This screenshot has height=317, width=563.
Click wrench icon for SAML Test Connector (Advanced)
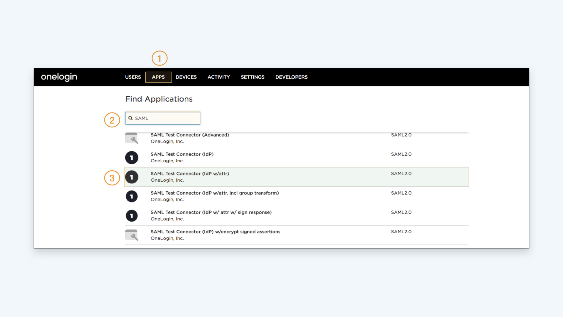(x=132, y=138)
